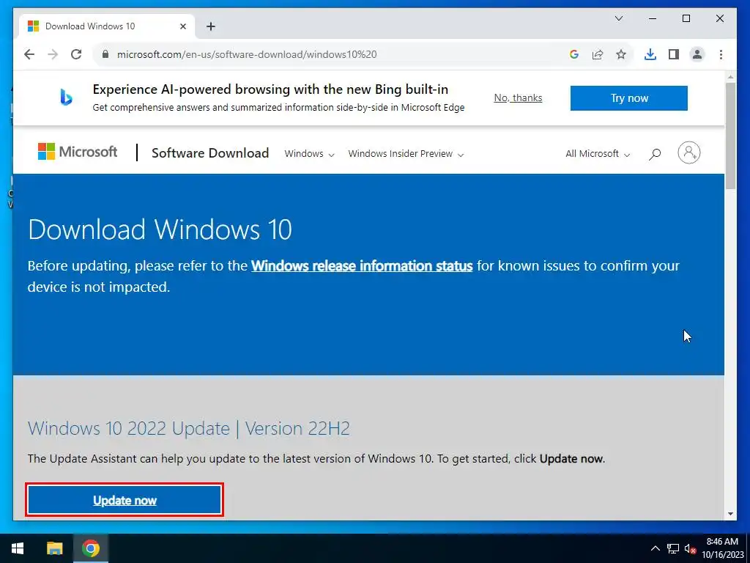The height and width of the screenshot is (563, 750).
Task: Click the Try now button
Action: pyautogui.click(x=629, y=98)
